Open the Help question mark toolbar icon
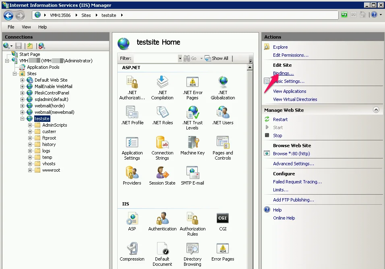The width and height of the screenshot is (385, 269). [x=374, y=15]
